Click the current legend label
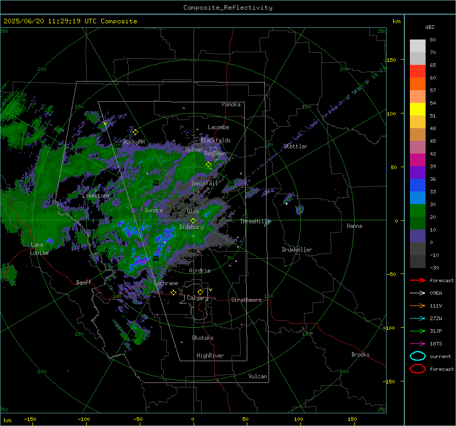 pyautogui.click(x=440, y=356)
